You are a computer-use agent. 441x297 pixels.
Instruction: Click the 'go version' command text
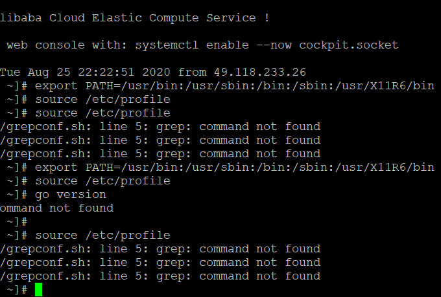pyautogui.click(x=71, y=195)
